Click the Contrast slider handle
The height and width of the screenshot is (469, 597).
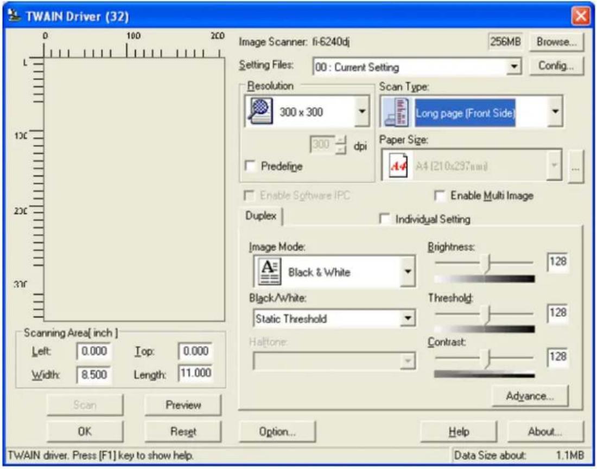pos(486,359)
